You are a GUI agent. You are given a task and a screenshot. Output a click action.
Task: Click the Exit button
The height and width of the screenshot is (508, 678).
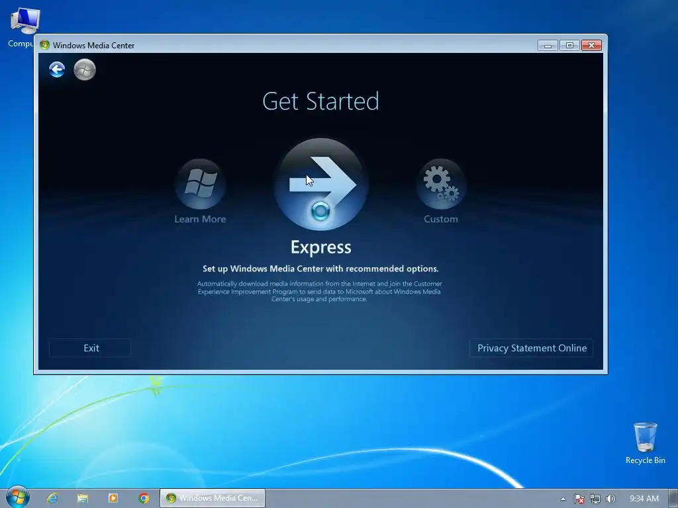[90, 348]
